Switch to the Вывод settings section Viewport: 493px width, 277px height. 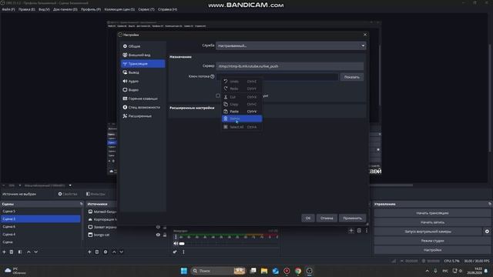click(x=143, y=72)
